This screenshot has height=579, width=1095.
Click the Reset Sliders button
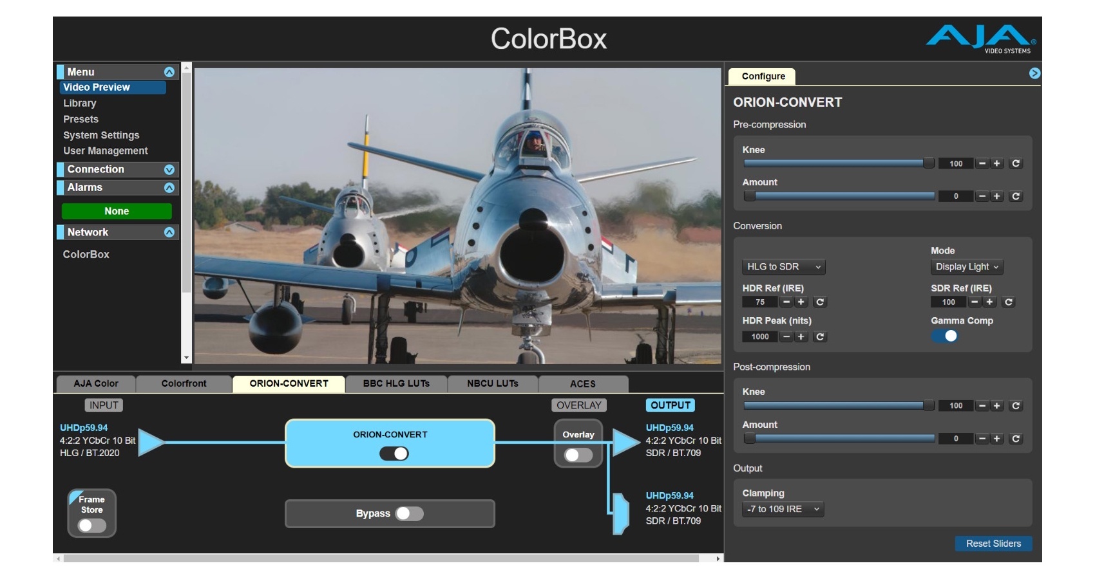pyautogui.click(x=993, y=544)
